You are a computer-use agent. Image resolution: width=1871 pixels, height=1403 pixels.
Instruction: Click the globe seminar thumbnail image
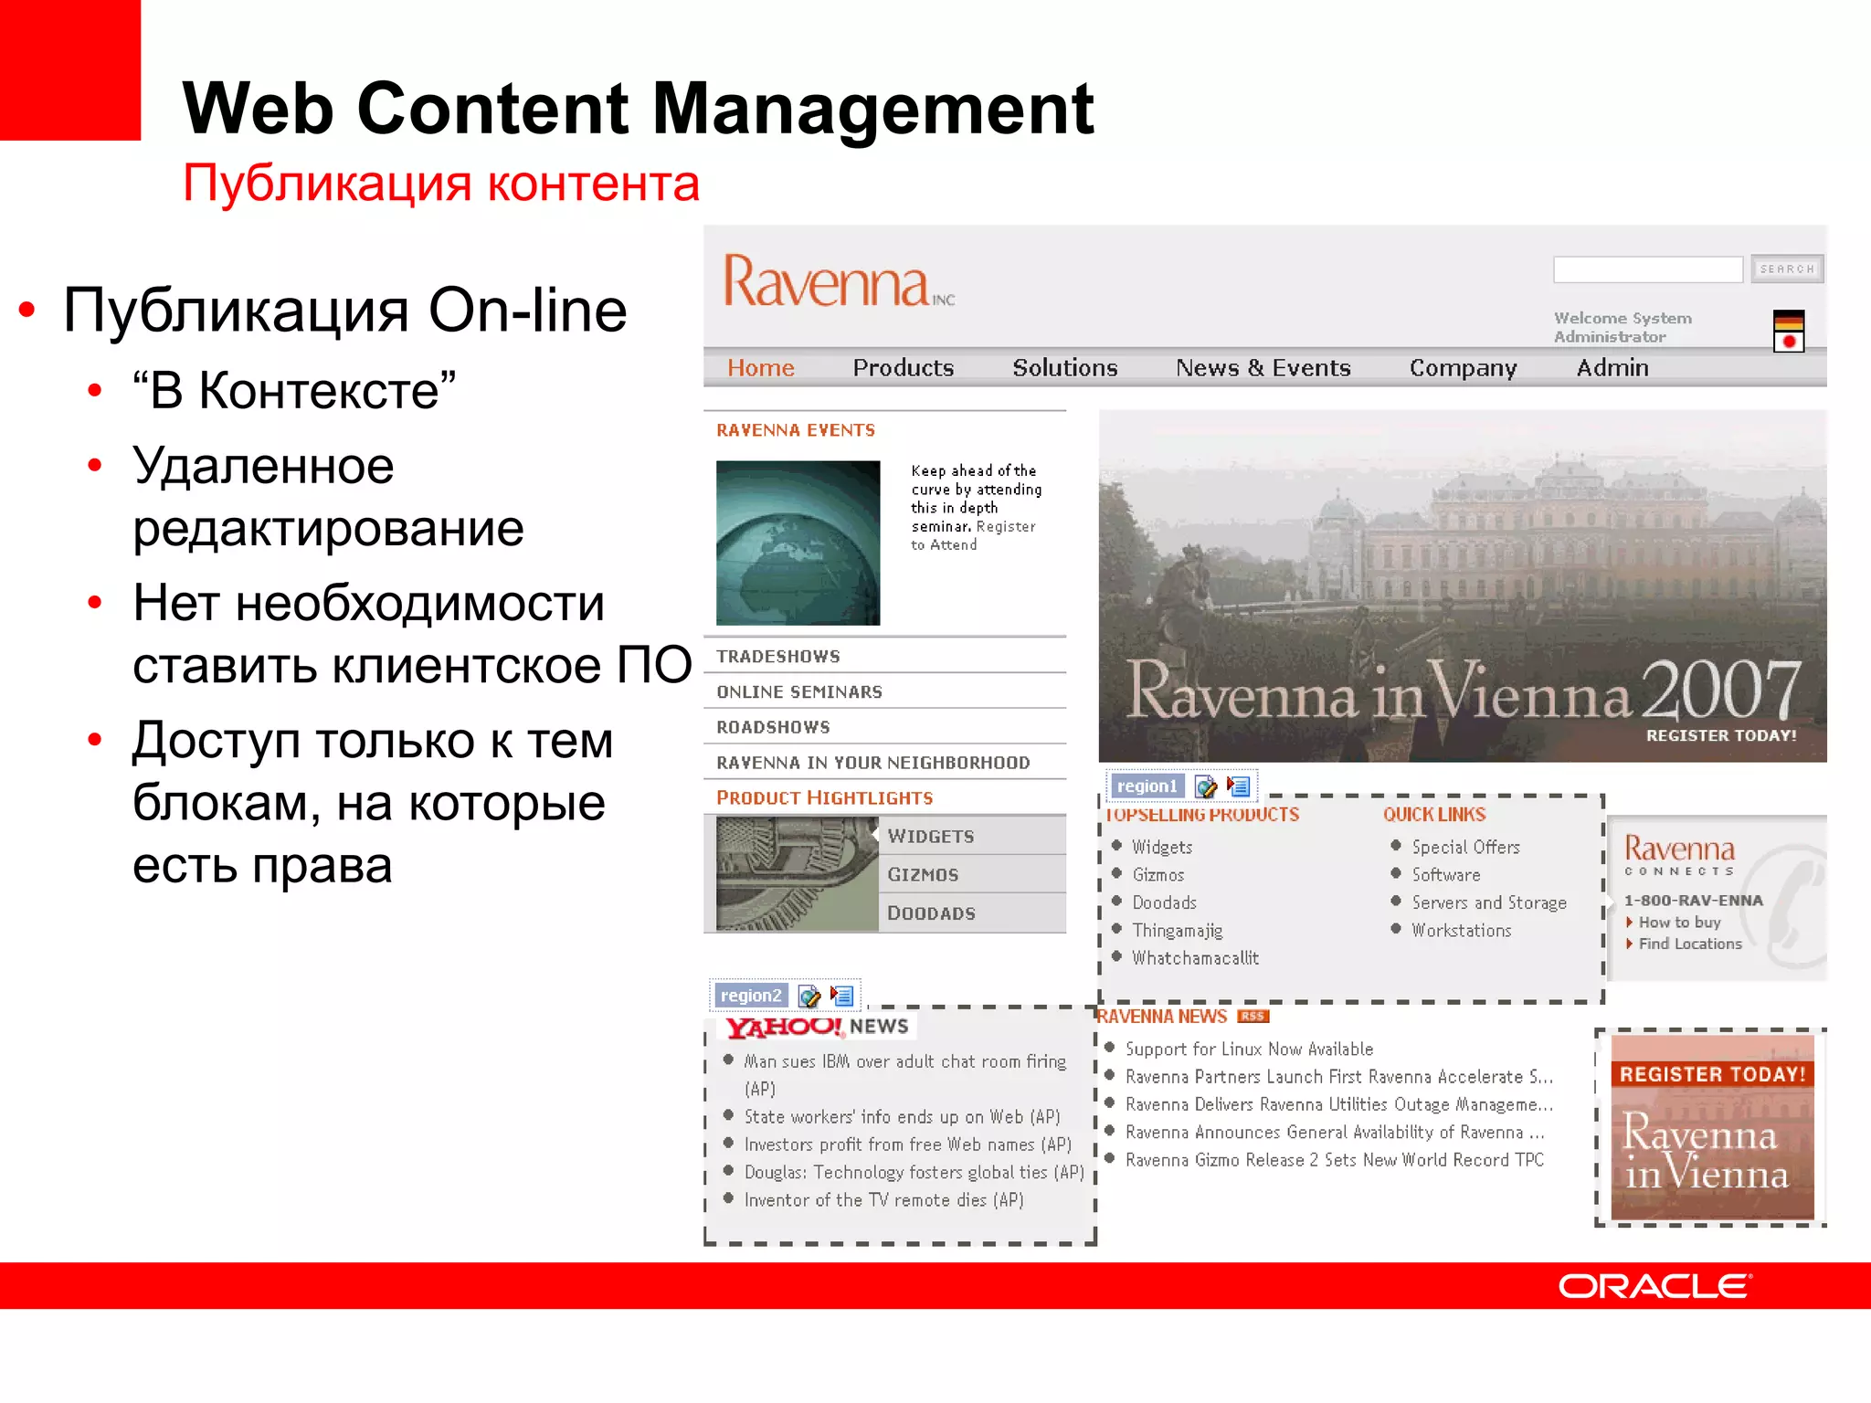798,543
